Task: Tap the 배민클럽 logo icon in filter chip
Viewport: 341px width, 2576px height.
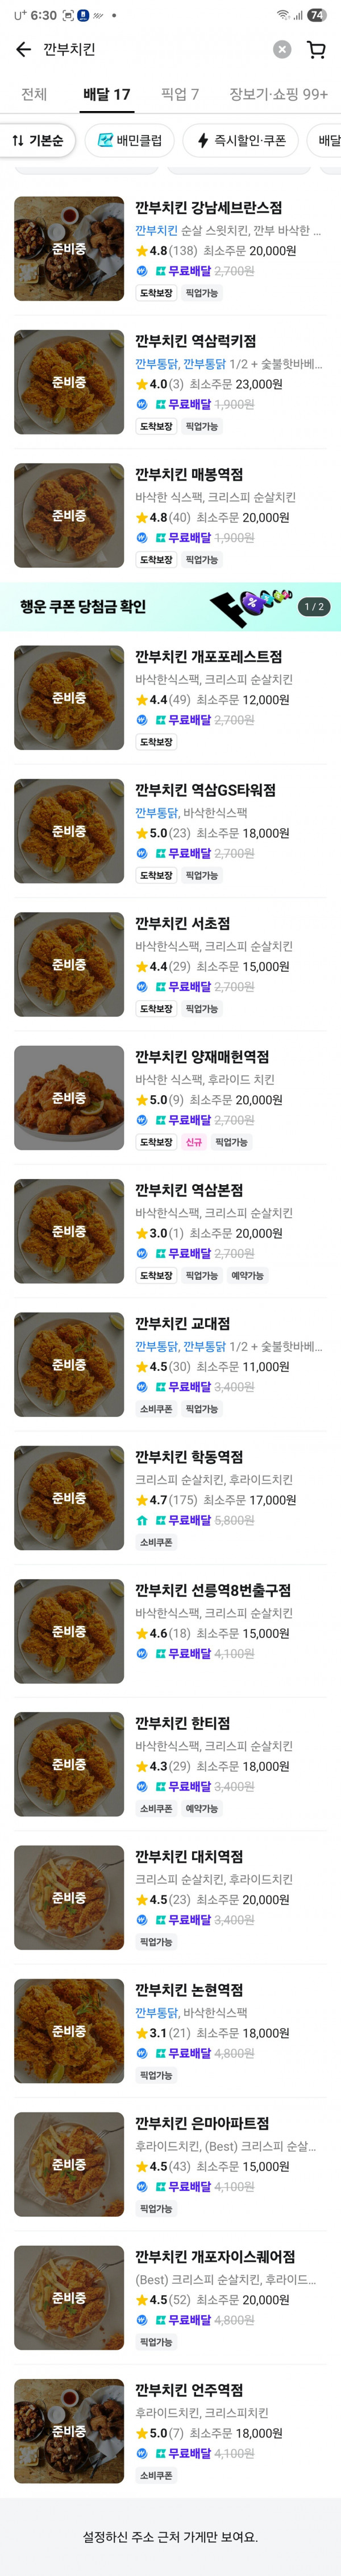Action: (x=105, y=141)
